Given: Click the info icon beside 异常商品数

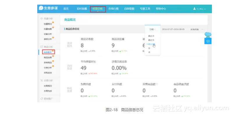Looking at the screenshot, I should [157, 84].
